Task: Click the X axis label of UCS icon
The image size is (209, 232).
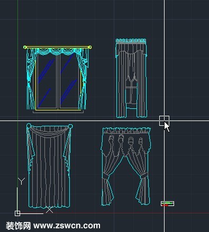Action: pos(49,210)
